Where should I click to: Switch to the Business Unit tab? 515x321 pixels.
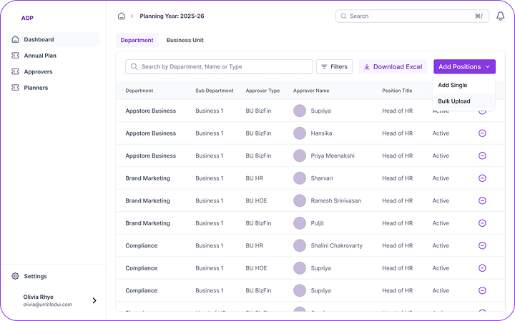185,40
